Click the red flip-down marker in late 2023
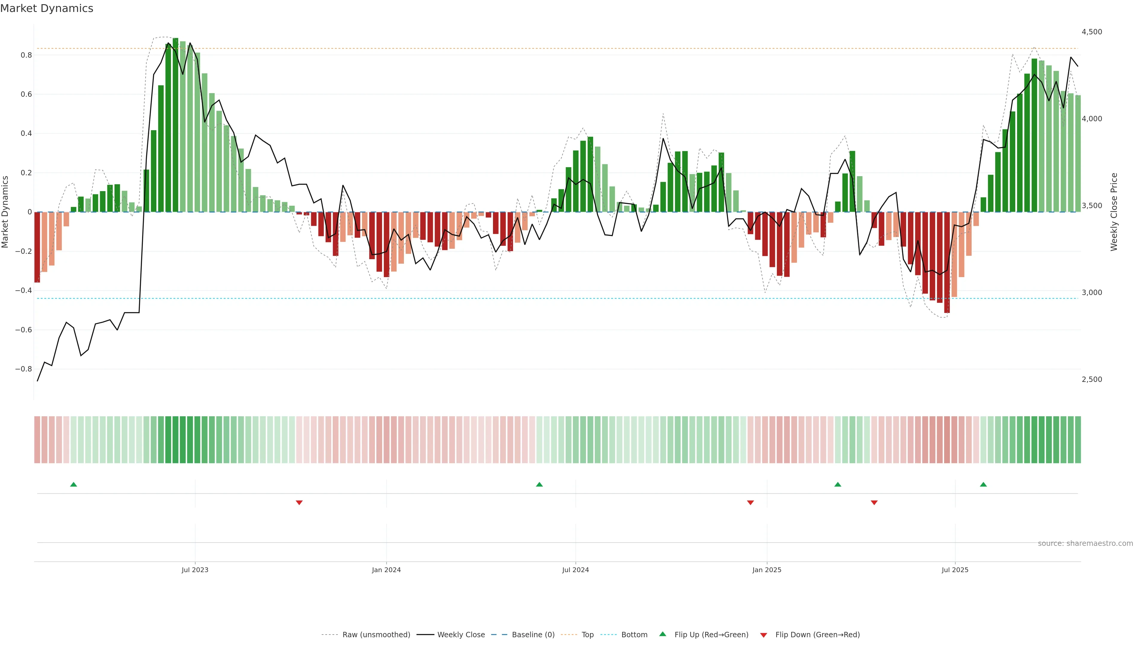1148x645 pixels. (299, 503)
